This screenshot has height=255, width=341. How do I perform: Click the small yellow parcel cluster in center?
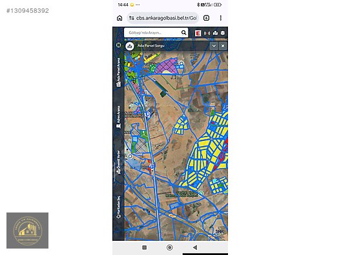[181, 125]
